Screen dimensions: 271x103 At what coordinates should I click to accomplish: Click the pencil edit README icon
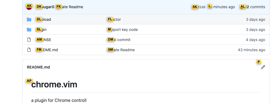[263, 67]
